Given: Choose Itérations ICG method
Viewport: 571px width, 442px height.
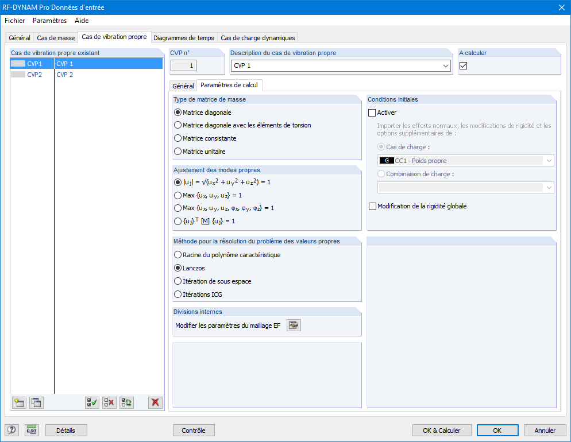Looking at the screenshot, I should pyautogui.click(x=198, y=294).
